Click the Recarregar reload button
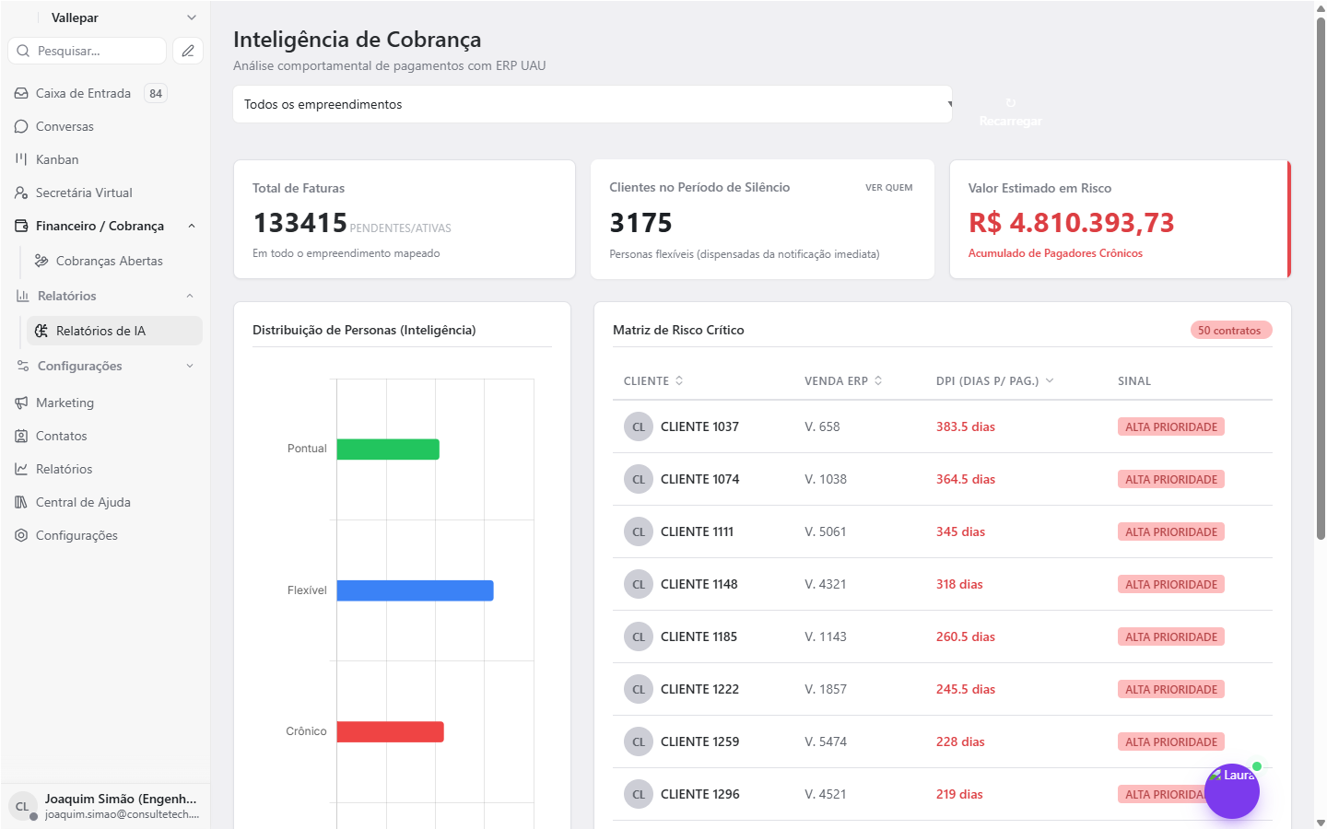 (x=1011, y=111)
